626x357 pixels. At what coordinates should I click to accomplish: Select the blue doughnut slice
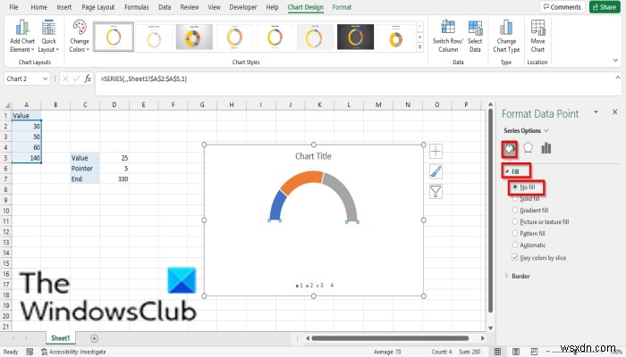click(278, 206)
